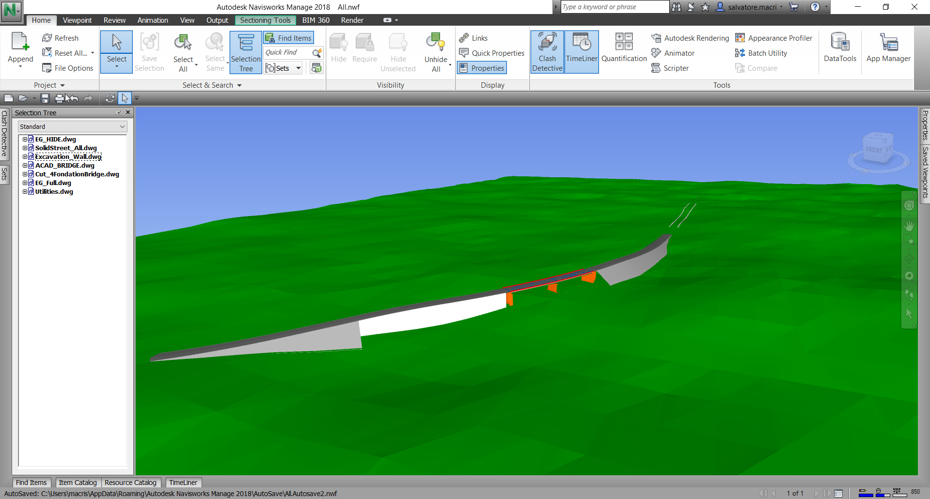Expand the Excavation_Wall.dwg tree node
Image resolution: width=930 pixels, height=499 pixels.
pos(25,156)
